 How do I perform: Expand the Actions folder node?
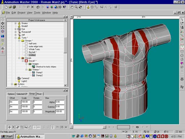[12, 84]
